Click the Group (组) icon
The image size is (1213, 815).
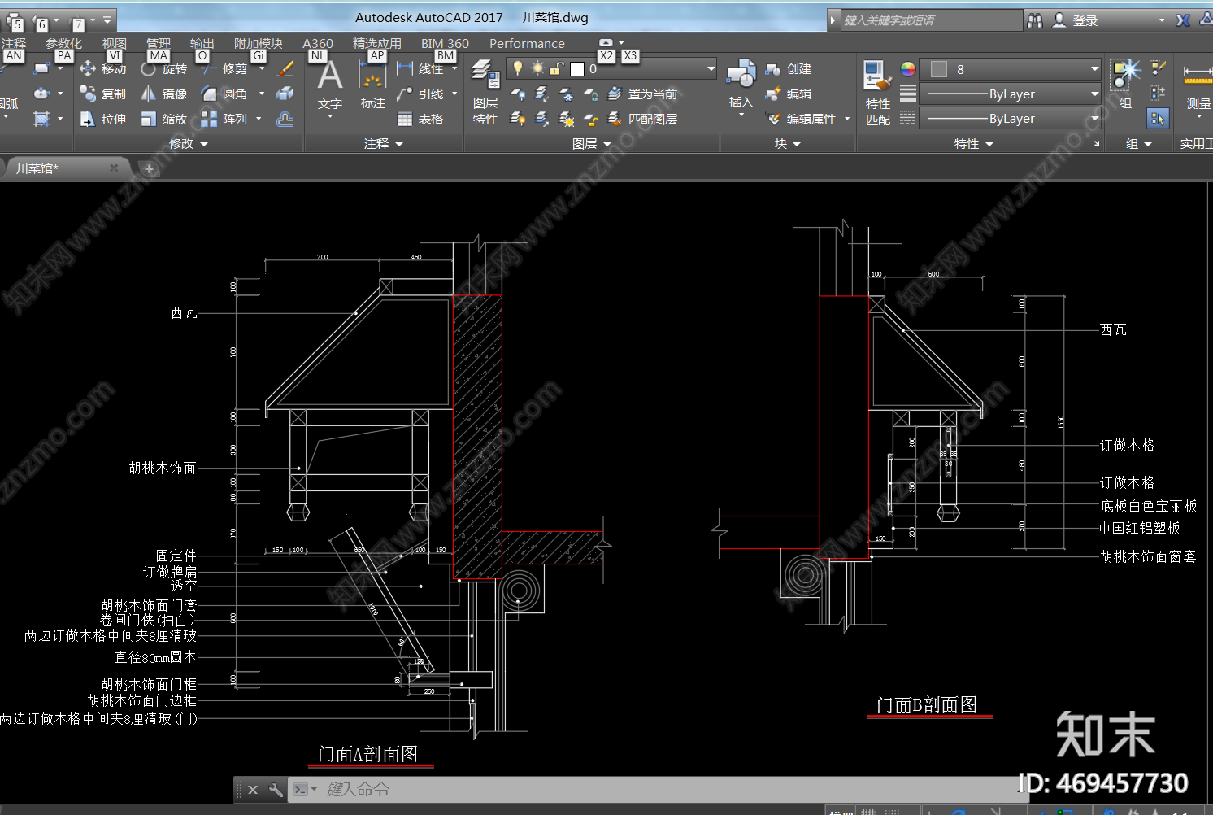1126,84
